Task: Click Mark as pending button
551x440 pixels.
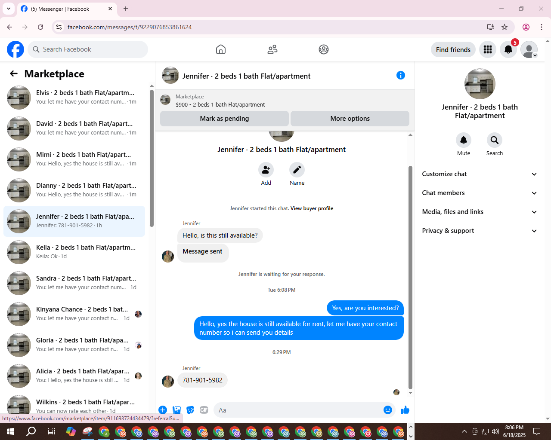Action: [224, 119]
